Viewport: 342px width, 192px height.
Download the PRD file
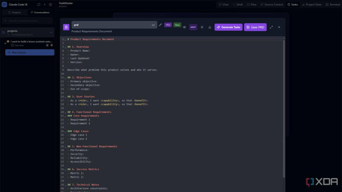(x=210, y=27)
